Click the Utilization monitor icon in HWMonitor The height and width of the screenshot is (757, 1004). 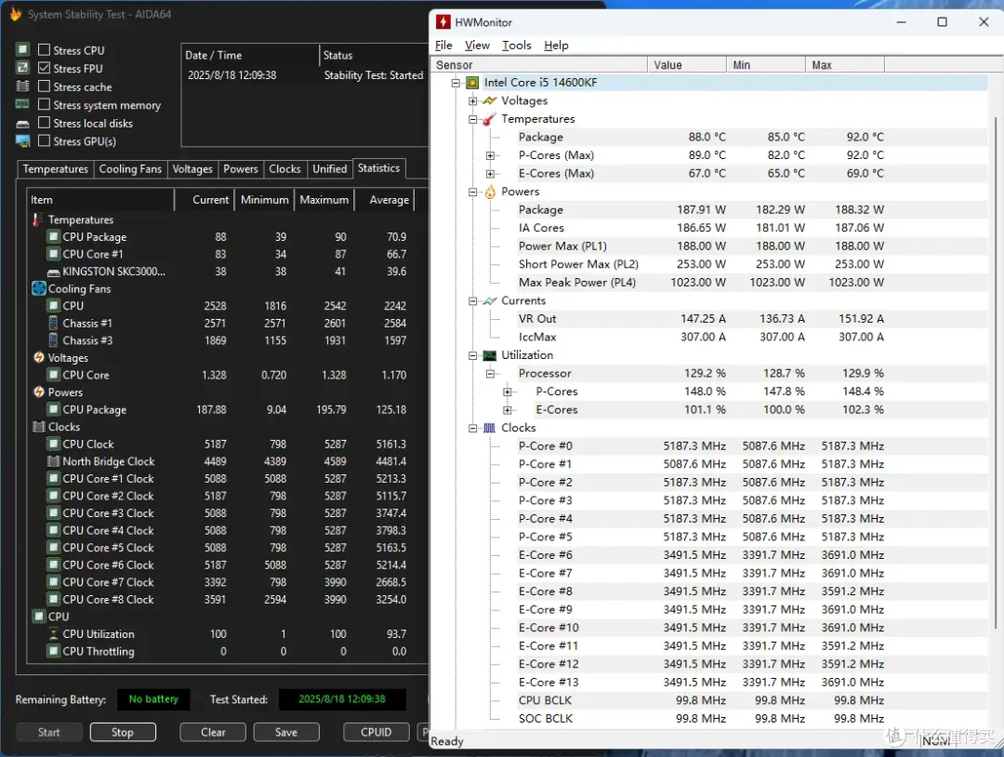point(490,355)
